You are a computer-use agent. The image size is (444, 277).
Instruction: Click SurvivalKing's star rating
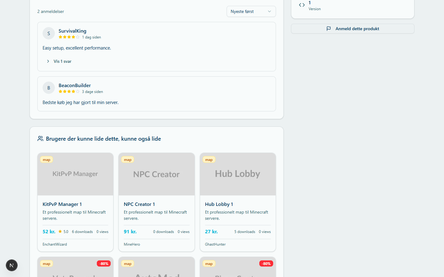tap(69, 37)
